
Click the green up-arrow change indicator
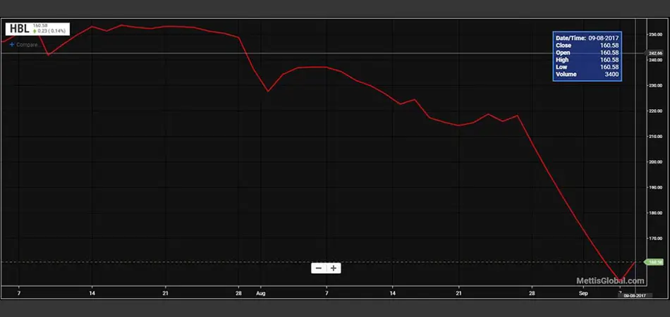(35, 32)
